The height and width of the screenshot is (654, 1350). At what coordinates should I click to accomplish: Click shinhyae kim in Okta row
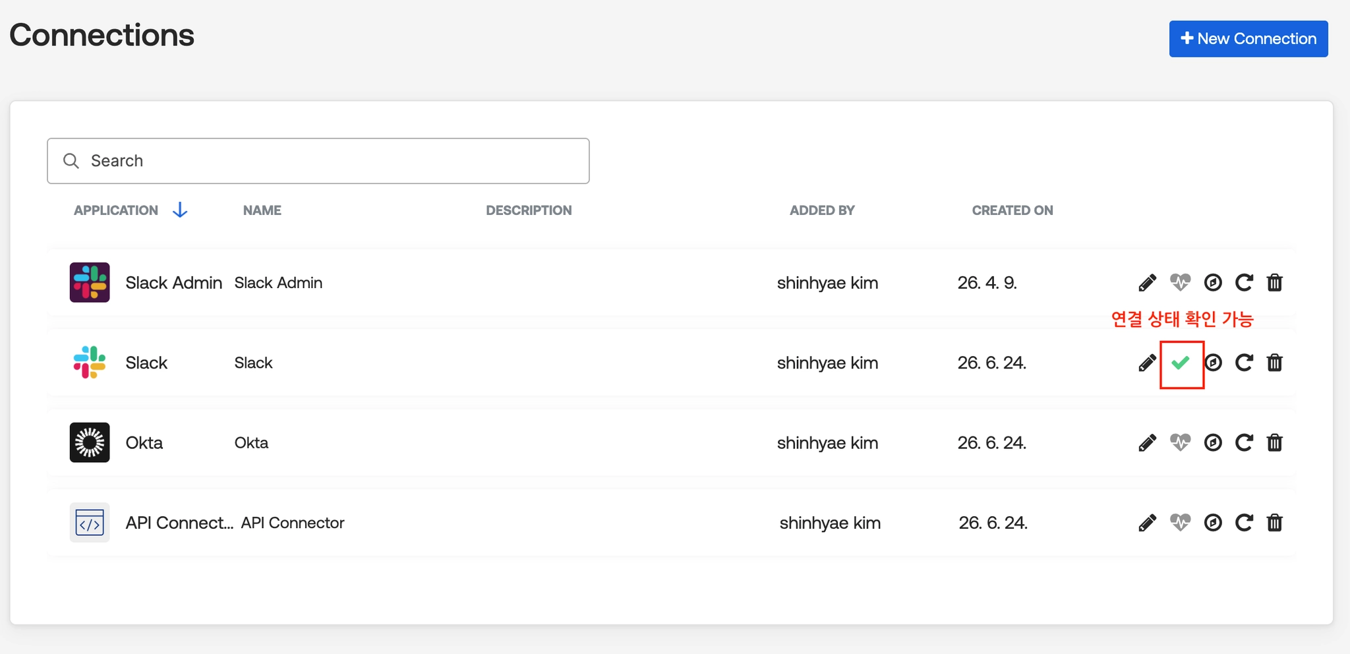tap(827, 442)
